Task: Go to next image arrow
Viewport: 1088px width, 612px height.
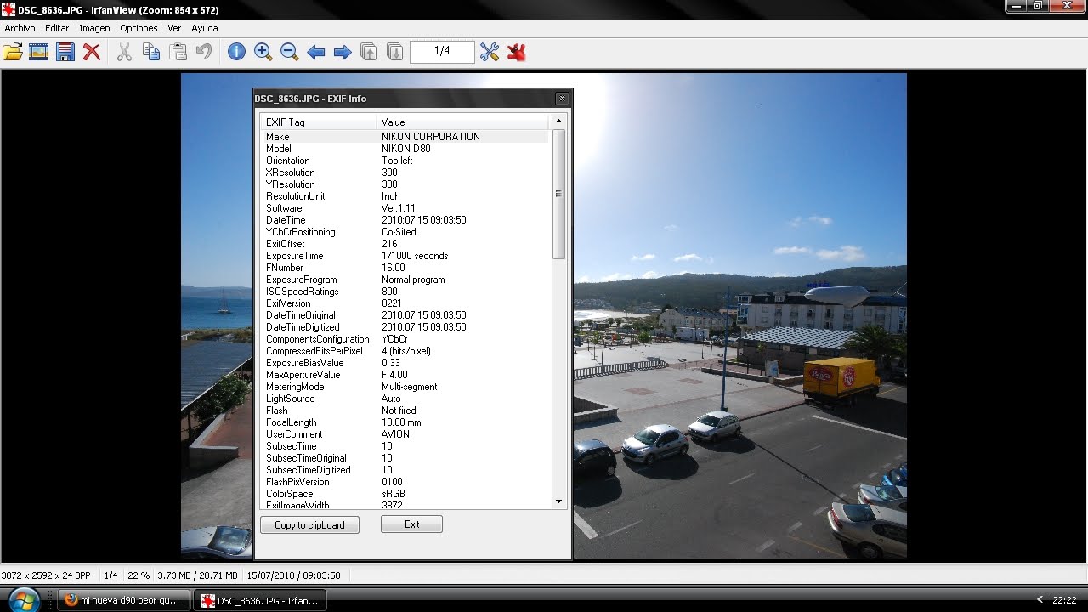Action: (343, 53)
